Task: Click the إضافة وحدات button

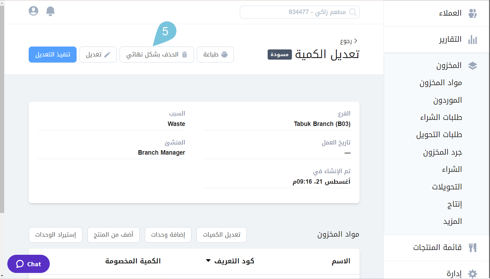Action: [168, 235]
